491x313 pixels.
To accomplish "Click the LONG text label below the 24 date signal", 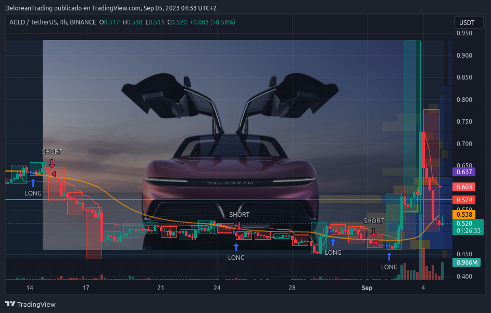I will (x=236, y=258).
